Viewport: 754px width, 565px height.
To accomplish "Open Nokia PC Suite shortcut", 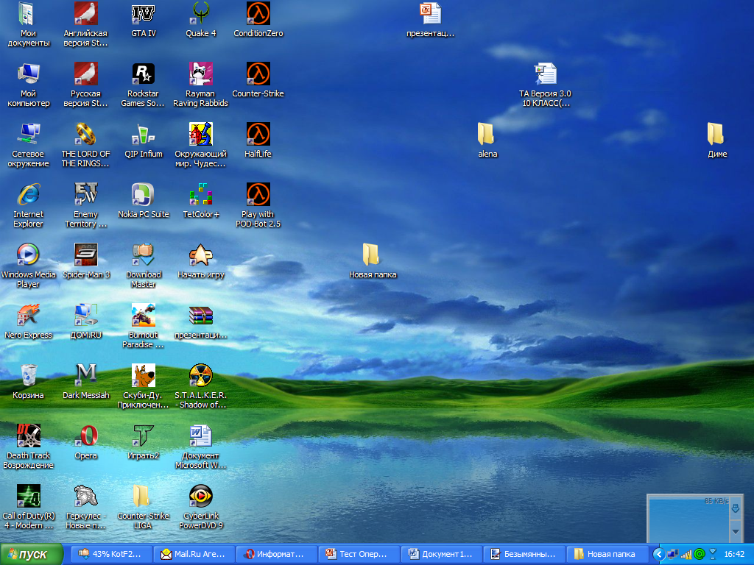I will point(144,200).
